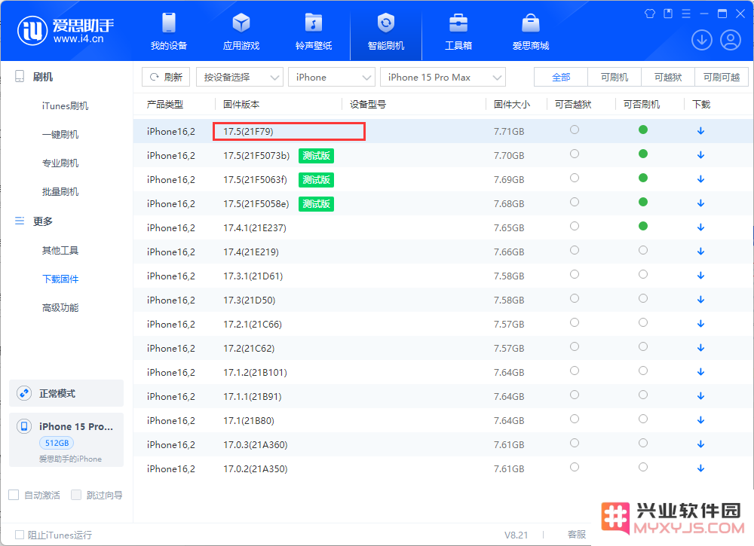Select the 可刷可越 filter tab
Screen dimensions: 754x546
(x=722, y=77)
